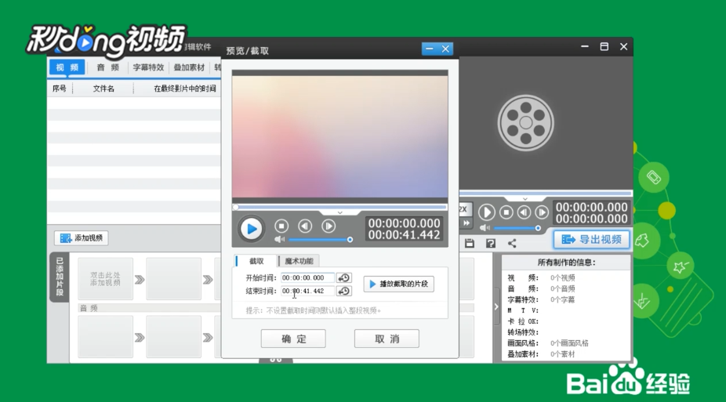Open the 字幕特效 tab
726x402 pixels.
tap(148, 67)
